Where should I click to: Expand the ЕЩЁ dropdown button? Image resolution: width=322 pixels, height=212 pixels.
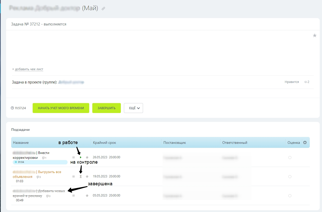pos(133,108)
